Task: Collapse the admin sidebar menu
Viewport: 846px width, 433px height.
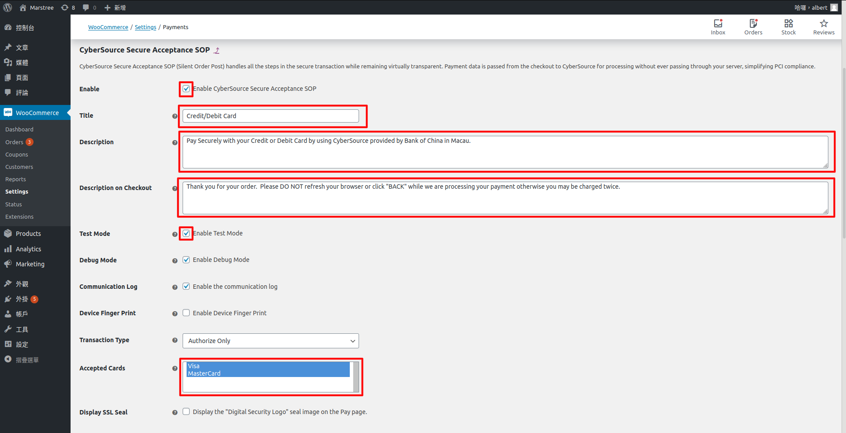Action: point(27,360)
